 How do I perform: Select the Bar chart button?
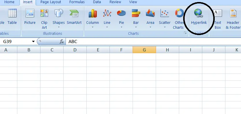(x=136, y=18)
